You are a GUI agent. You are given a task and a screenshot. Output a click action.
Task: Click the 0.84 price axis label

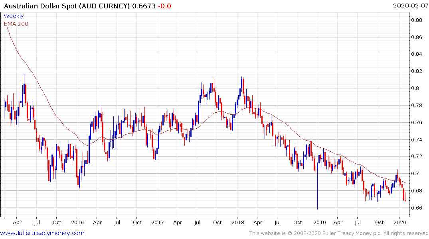pyautogui.click(x=417, y=54)
